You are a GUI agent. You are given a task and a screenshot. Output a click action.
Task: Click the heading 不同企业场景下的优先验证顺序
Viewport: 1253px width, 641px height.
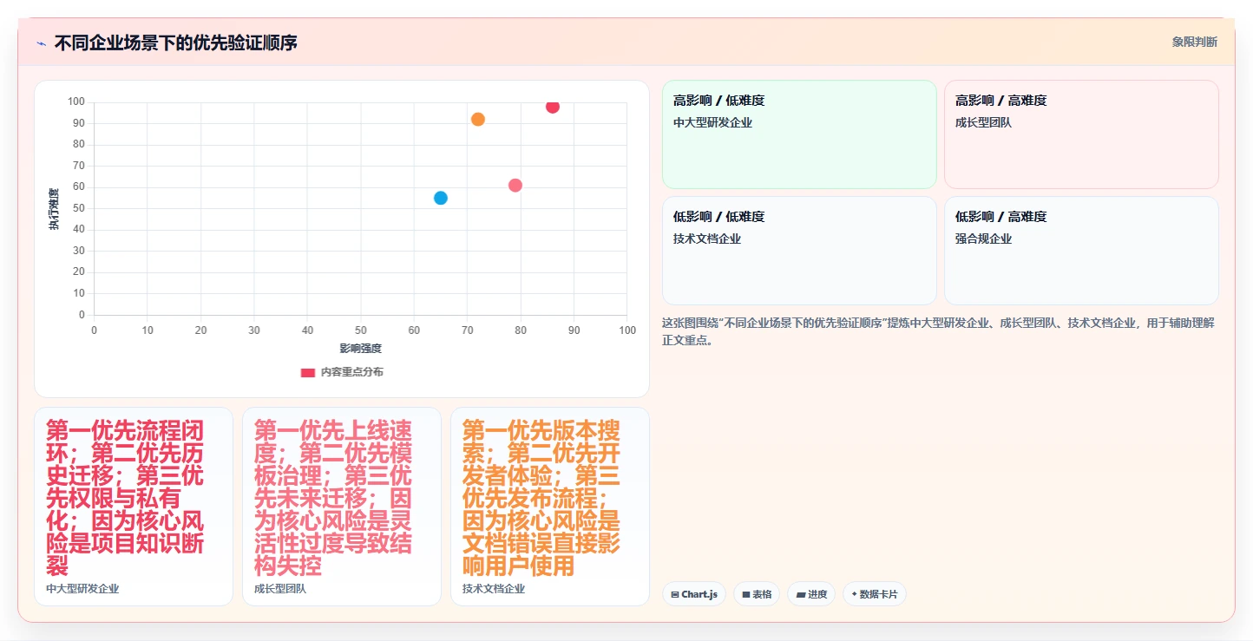176,42
